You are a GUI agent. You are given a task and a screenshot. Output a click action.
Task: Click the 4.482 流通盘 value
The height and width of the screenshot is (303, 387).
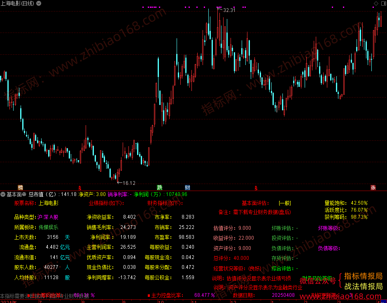52,247
